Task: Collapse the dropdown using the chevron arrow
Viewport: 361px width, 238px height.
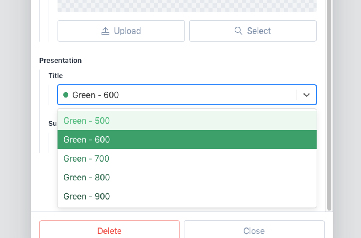Action: pos(306,95)
